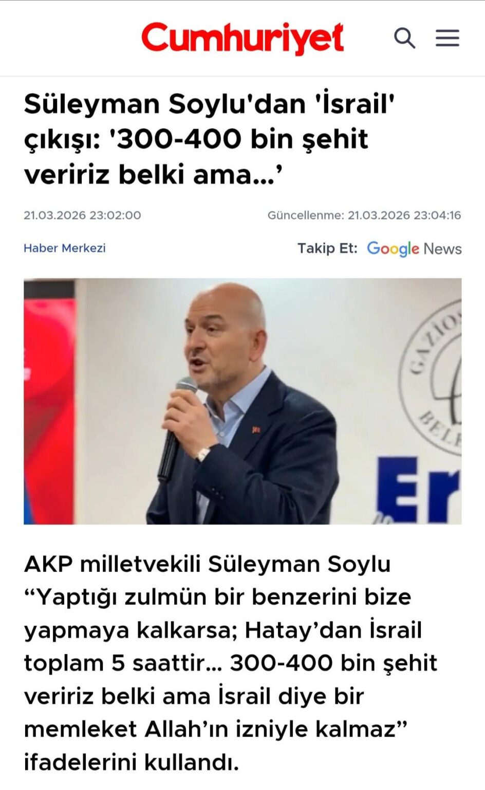Image resolution: width=485 pixels, height=790 pixels.
Task: Click the wristwatch in the photo
Action: [x=203, y=454]
